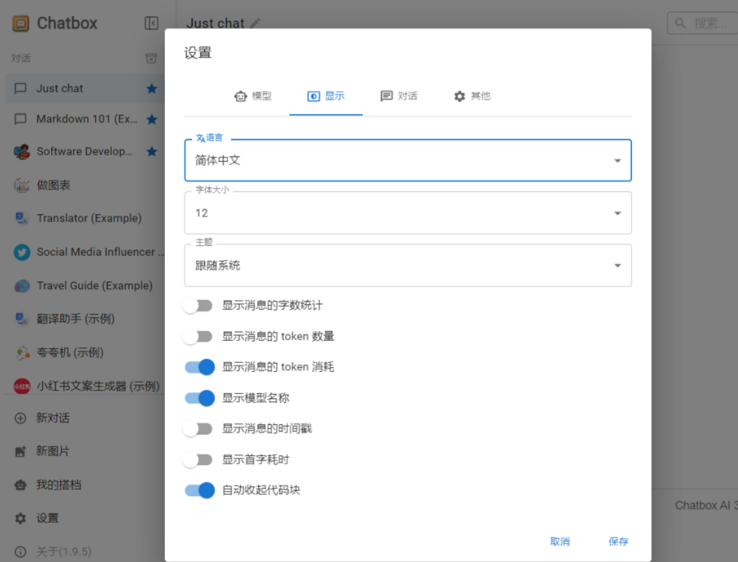Click the 小红书 red avatar icon

21,387
